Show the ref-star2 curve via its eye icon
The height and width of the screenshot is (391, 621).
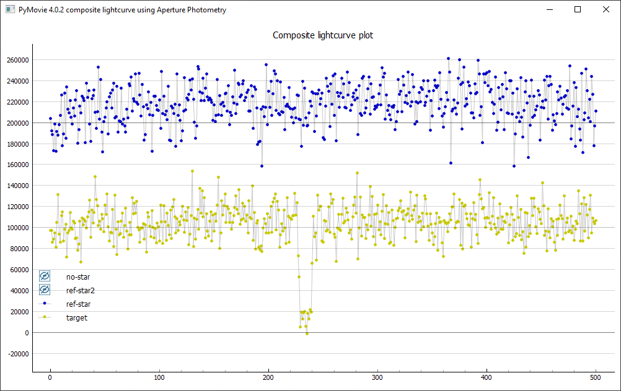coord(45,290)
